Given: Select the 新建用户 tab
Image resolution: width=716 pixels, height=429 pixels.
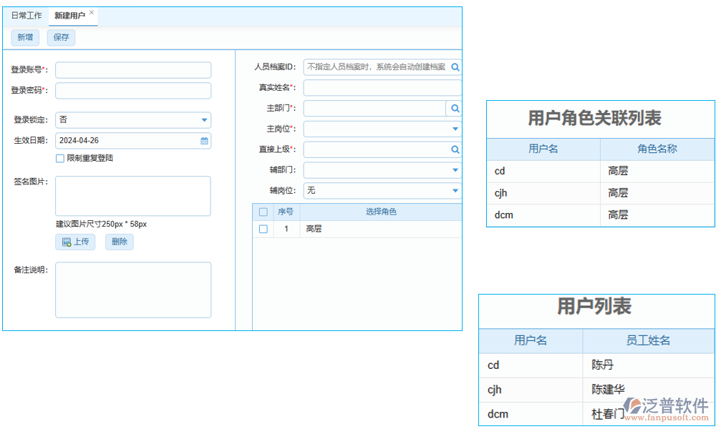Looking at the screenshot, I should [70, 15].
